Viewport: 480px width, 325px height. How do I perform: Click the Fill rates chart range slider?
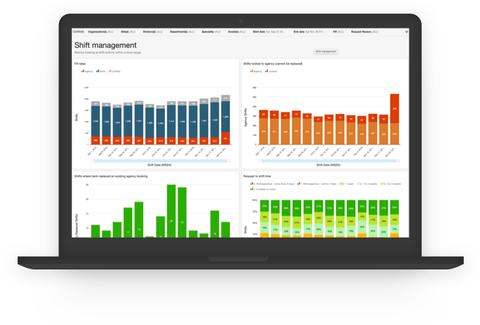coord(161,160)
